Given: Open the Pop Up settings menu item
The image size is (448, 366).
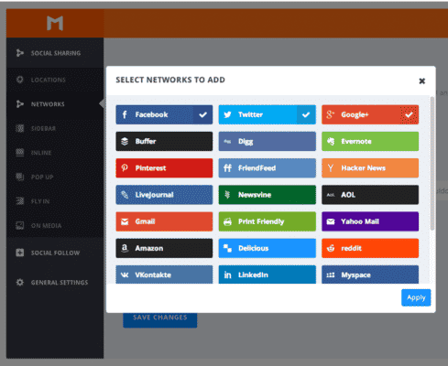Looking at the screenshot, I should tap(42, 177).
